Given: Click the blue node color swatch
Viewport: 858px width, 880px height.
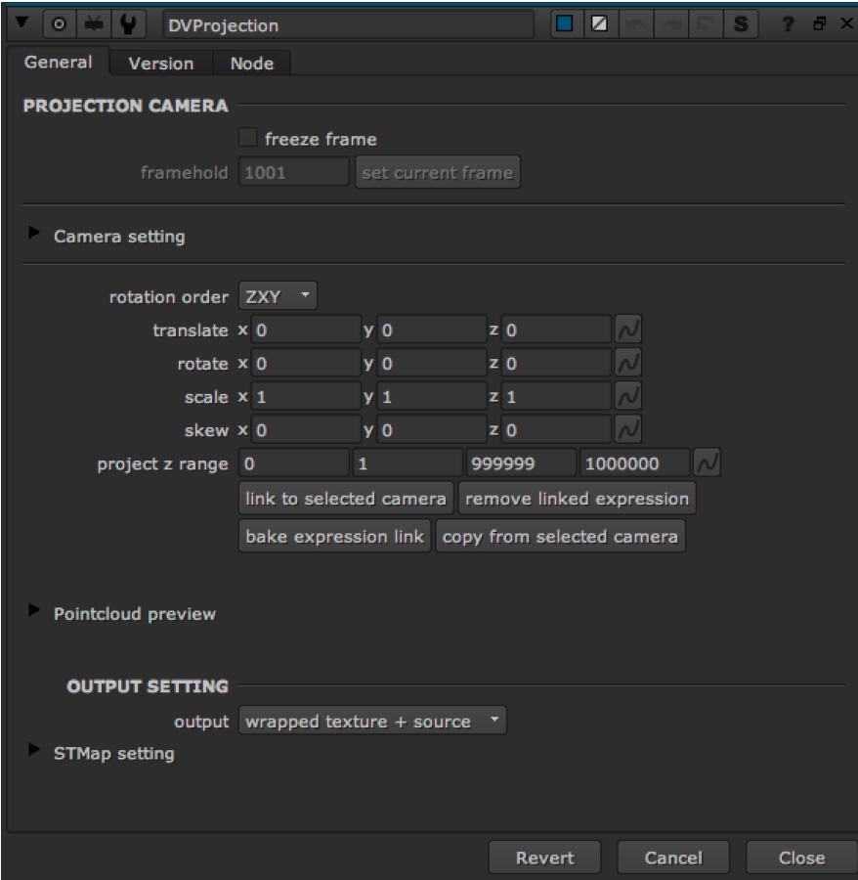Looking at the screenshot, I should 566,25.
